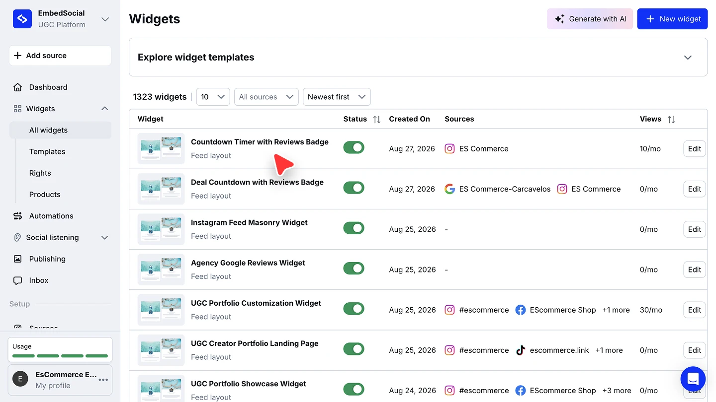Open My profile card
Viewport: 716px width, 402px height.
coord(60,380)
